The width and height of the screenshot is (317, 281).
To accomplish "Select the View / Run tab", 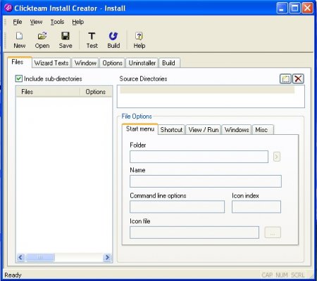I will tap(204, 130).
